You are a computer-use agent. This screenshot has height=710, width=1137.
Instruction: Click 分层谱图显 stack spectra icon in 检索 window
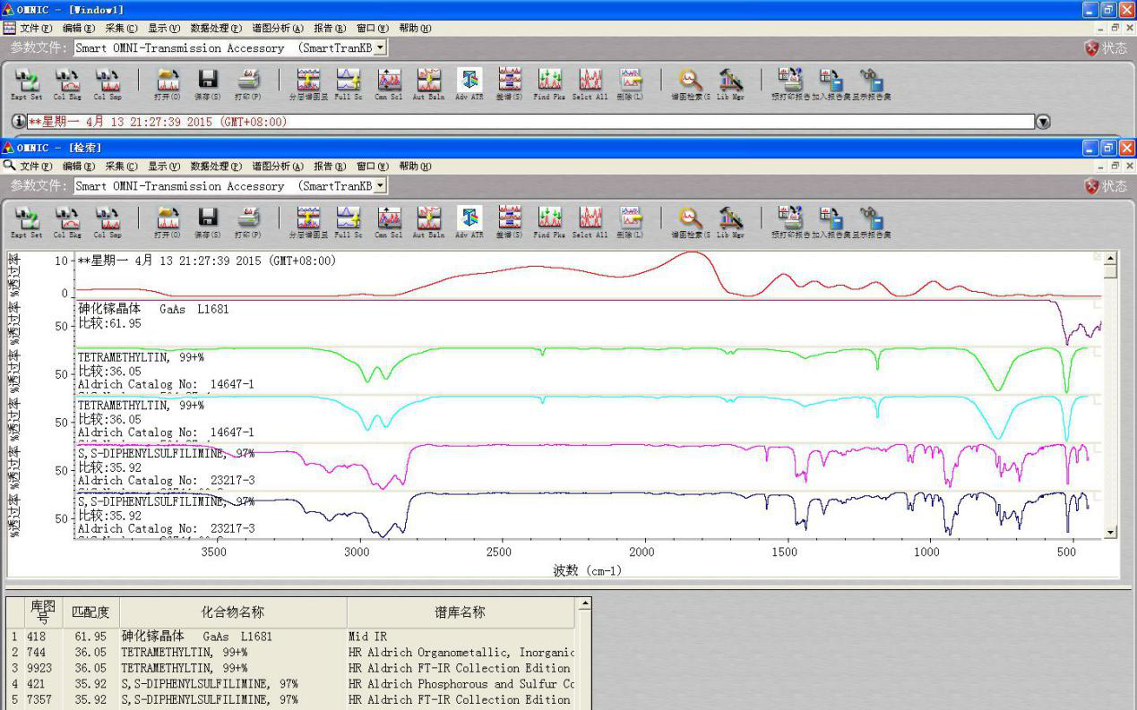click(308, 220)
